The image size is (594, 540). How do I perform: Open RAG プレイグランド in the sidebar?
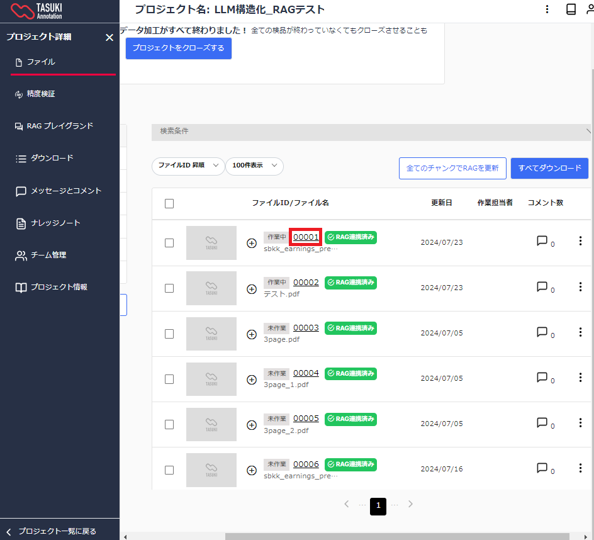(x=53, y=126)
